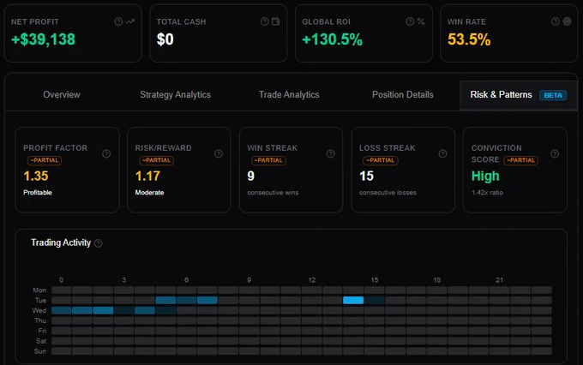
Task: Click the 'Profitable' label
Action: tap(38, 193)
